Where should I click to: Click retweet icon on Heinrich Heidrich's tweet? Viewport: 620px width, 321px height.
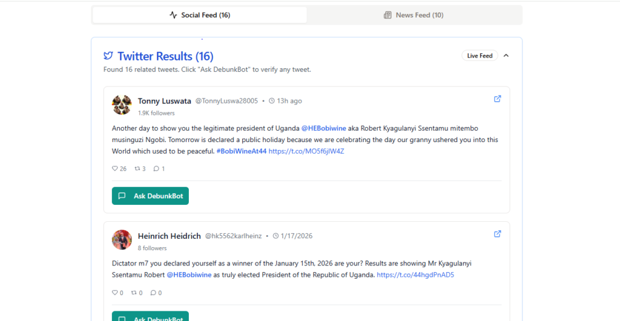(134, 293)
